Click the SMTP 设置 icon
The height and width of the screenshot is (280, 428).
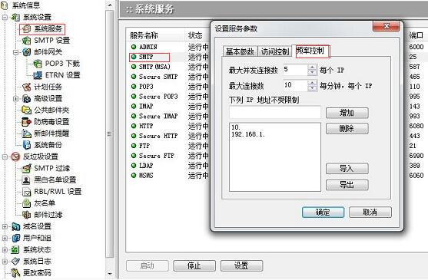click(x=26, y=41)
